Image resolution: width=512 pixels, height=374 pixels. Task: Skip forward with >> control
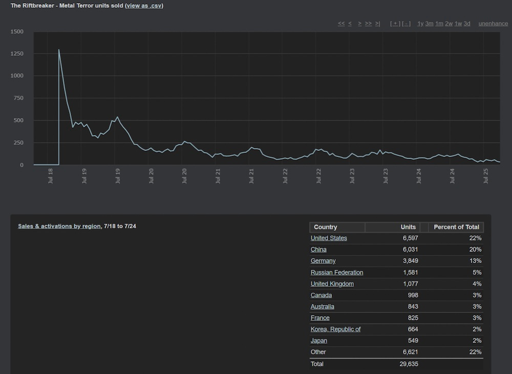tap(368, 24)
